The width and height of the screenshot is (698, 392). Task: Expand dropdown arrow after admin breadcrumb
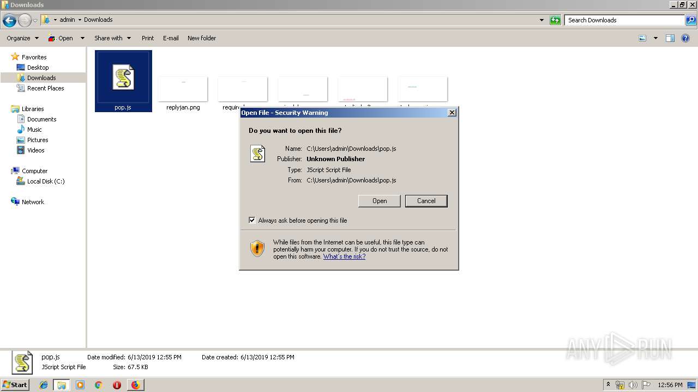(80, 20)
